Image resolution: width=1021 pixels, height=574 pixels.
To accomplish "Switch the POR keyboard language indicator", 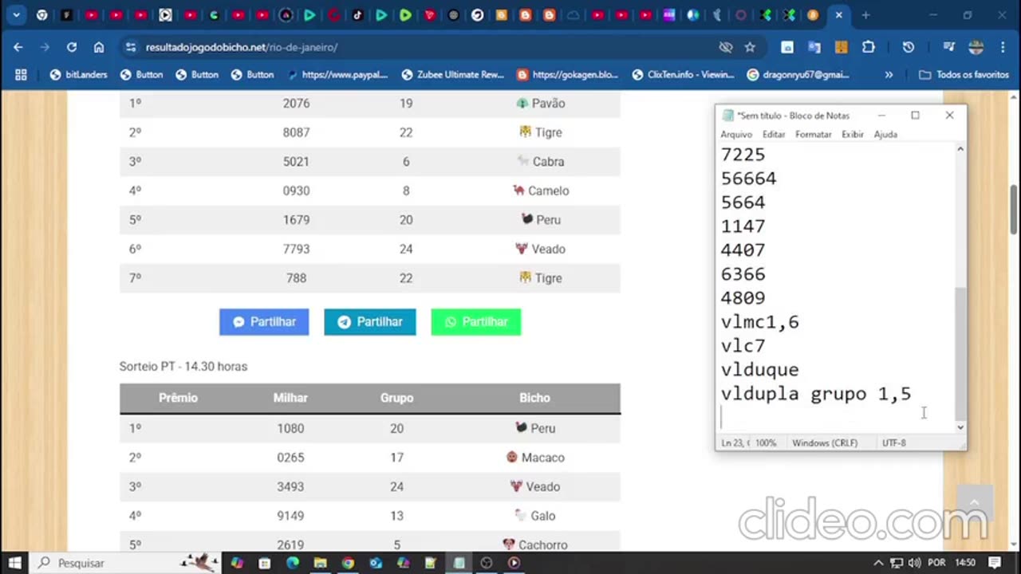I will coord(936,563).
